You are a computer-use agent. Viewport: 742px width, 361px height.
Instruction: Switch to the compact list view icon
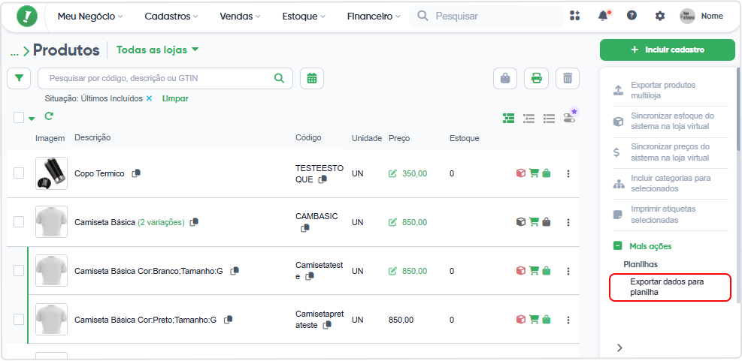click(x=549, y=118)
